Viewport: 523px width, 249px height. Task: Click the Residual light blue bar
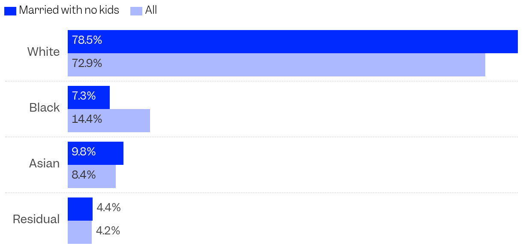click(80, 232)
